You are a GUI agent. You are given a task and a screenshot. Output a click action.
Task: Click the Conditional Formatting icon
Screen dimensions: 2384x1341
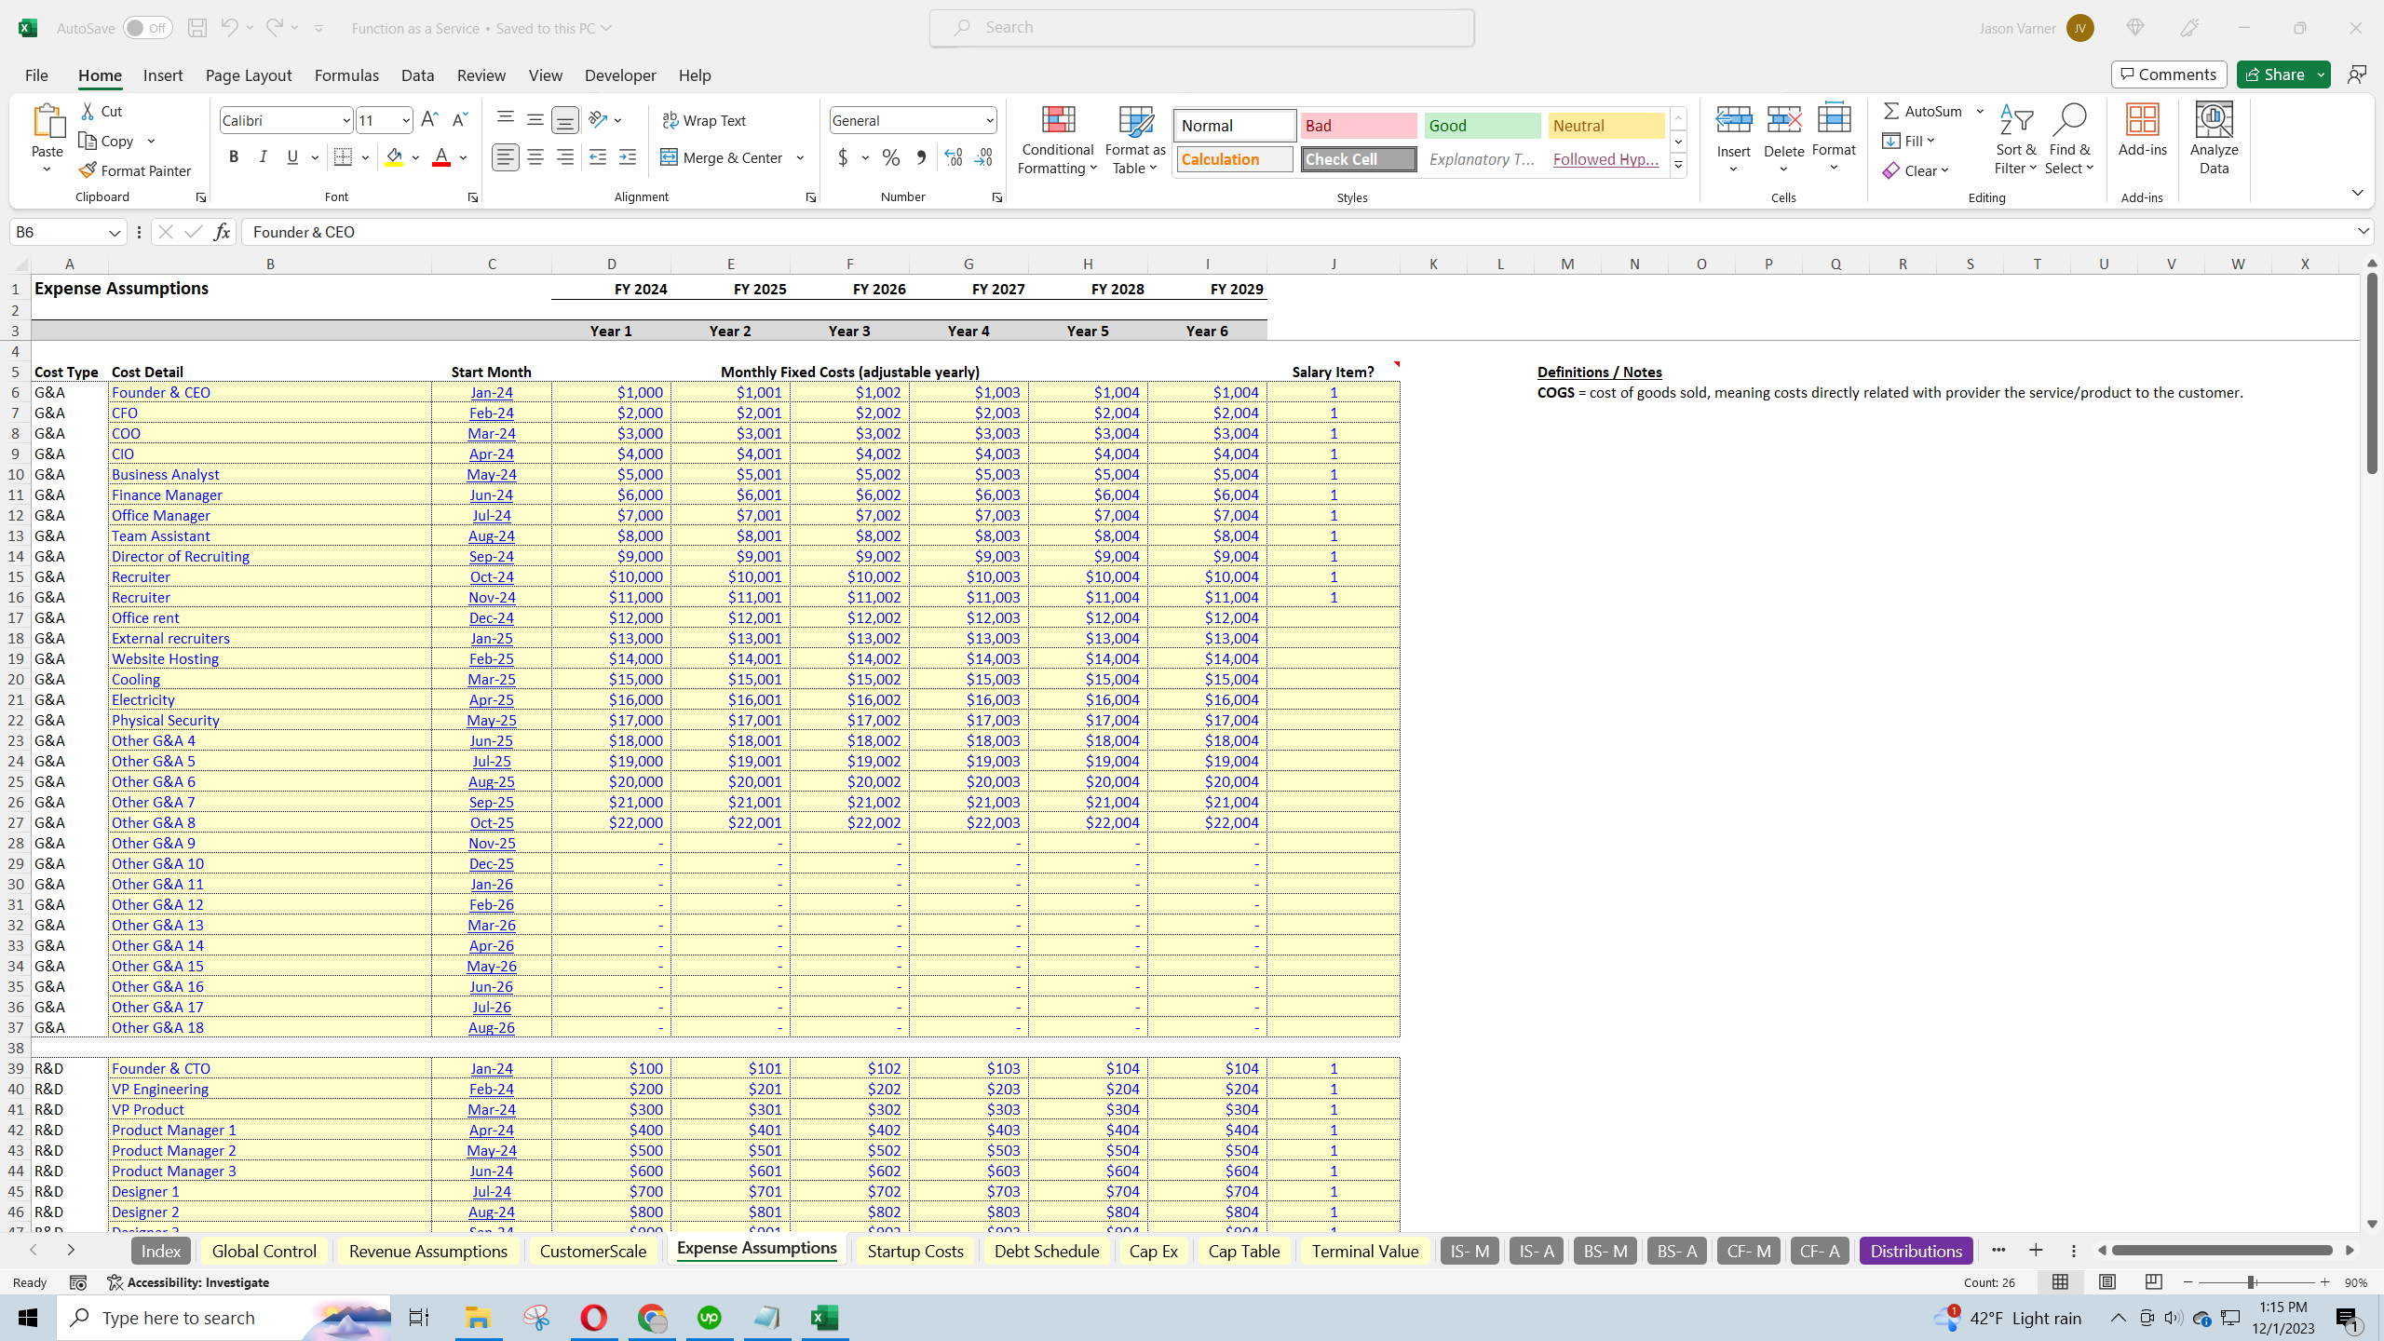point(1057,120)
